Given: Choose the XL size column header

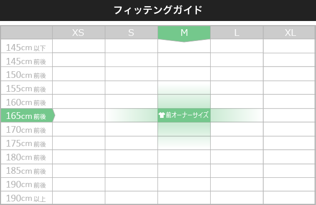Looking at the screenshot, I should coord(289,33).
